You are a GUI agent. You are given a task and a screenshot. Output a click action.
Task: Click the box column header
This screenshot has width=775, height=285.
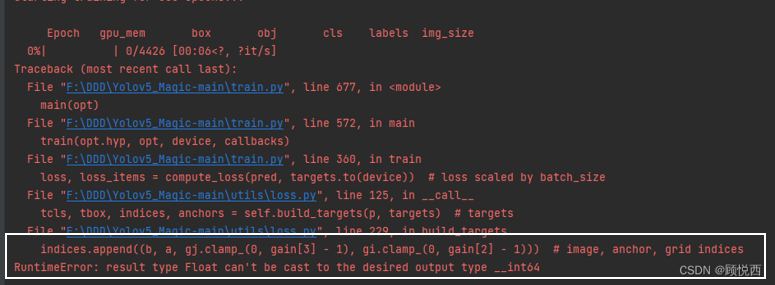(x=201, y=33)
